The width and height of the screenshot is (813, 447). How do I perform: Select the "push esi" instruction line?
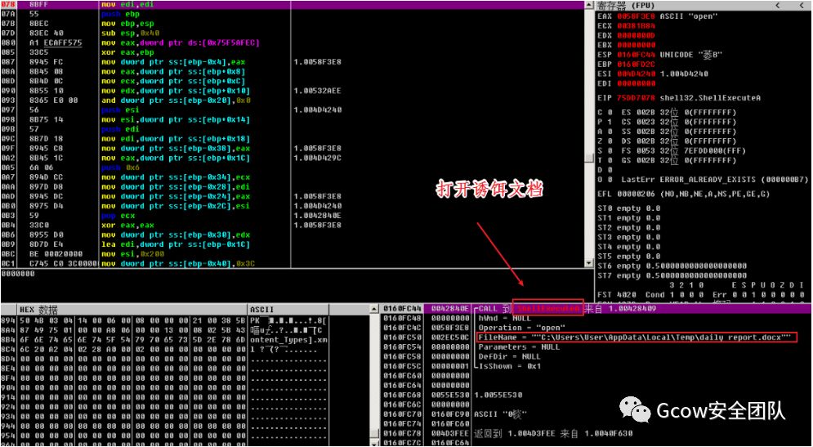120,110
